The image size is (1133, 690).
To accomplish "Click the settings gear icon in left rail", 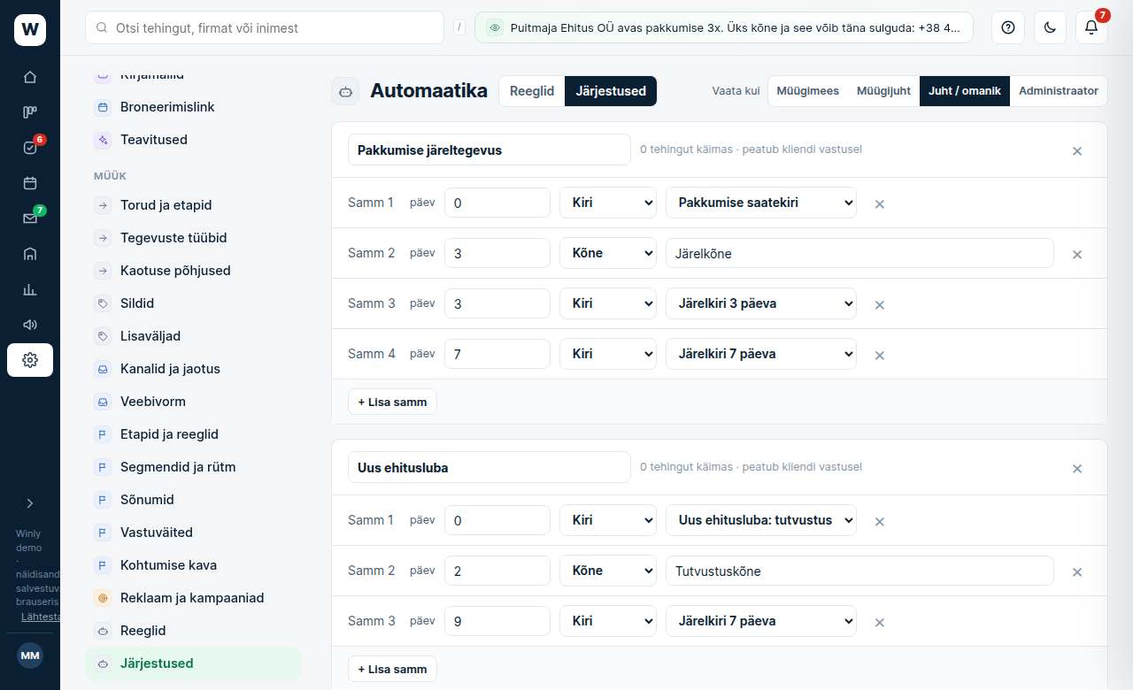I will click(30, 360).
